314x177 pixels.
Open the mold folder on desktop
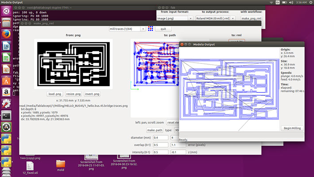[x=61, y=165]
